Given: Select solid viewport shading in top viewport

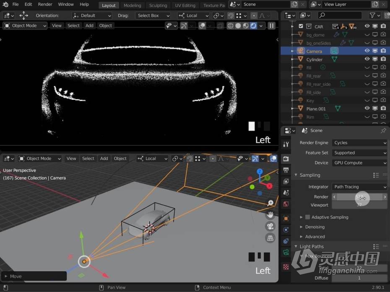Looking at the screenshot, I should (x=238, y=26).
